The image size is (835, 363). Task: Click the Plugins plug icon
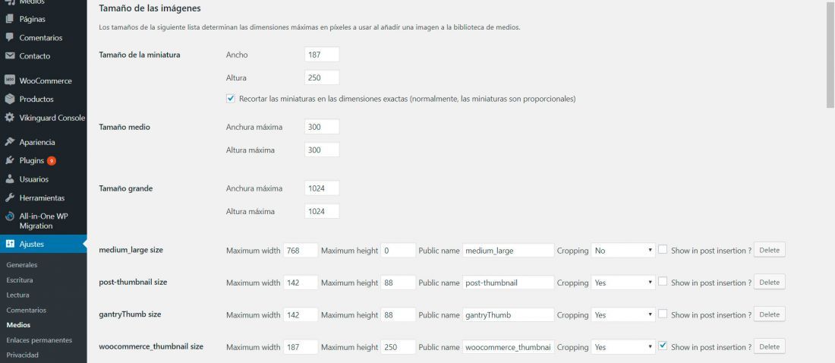click(10, 160)
